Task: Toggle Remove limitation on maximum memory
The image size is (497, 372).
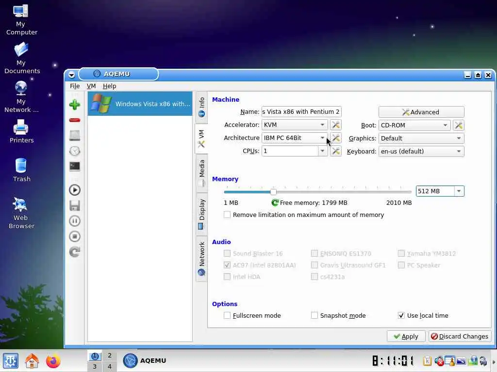Action: (227, 215)
